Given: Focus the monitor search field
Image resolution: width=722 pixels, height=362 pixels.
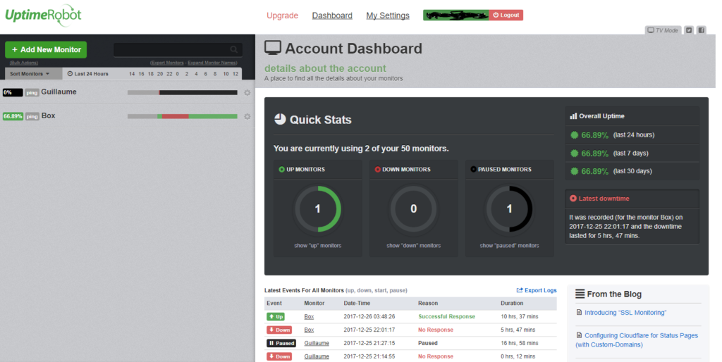Looking at the screenshot, I should click(178, 50).
